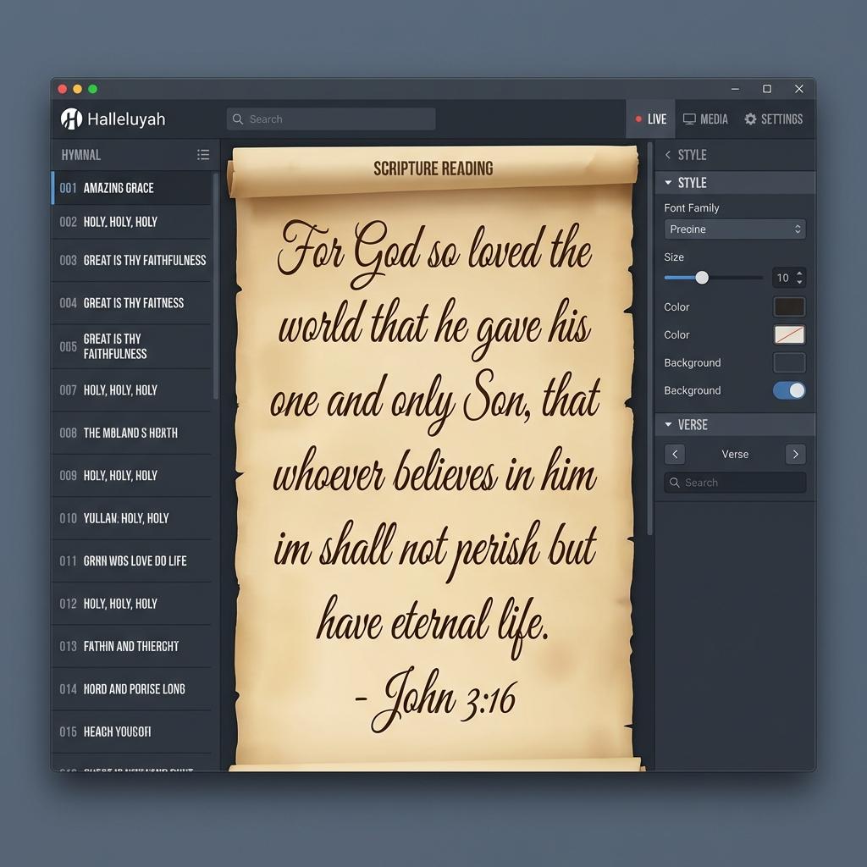Disable the Background toggle switch
Image resolution: width=867 pixels, height=867 pixels.
tap(789, 390)
